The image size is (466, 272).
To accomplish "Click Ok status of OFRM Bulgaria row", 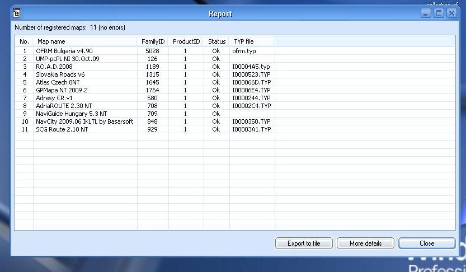I will (x=216, y=51).
